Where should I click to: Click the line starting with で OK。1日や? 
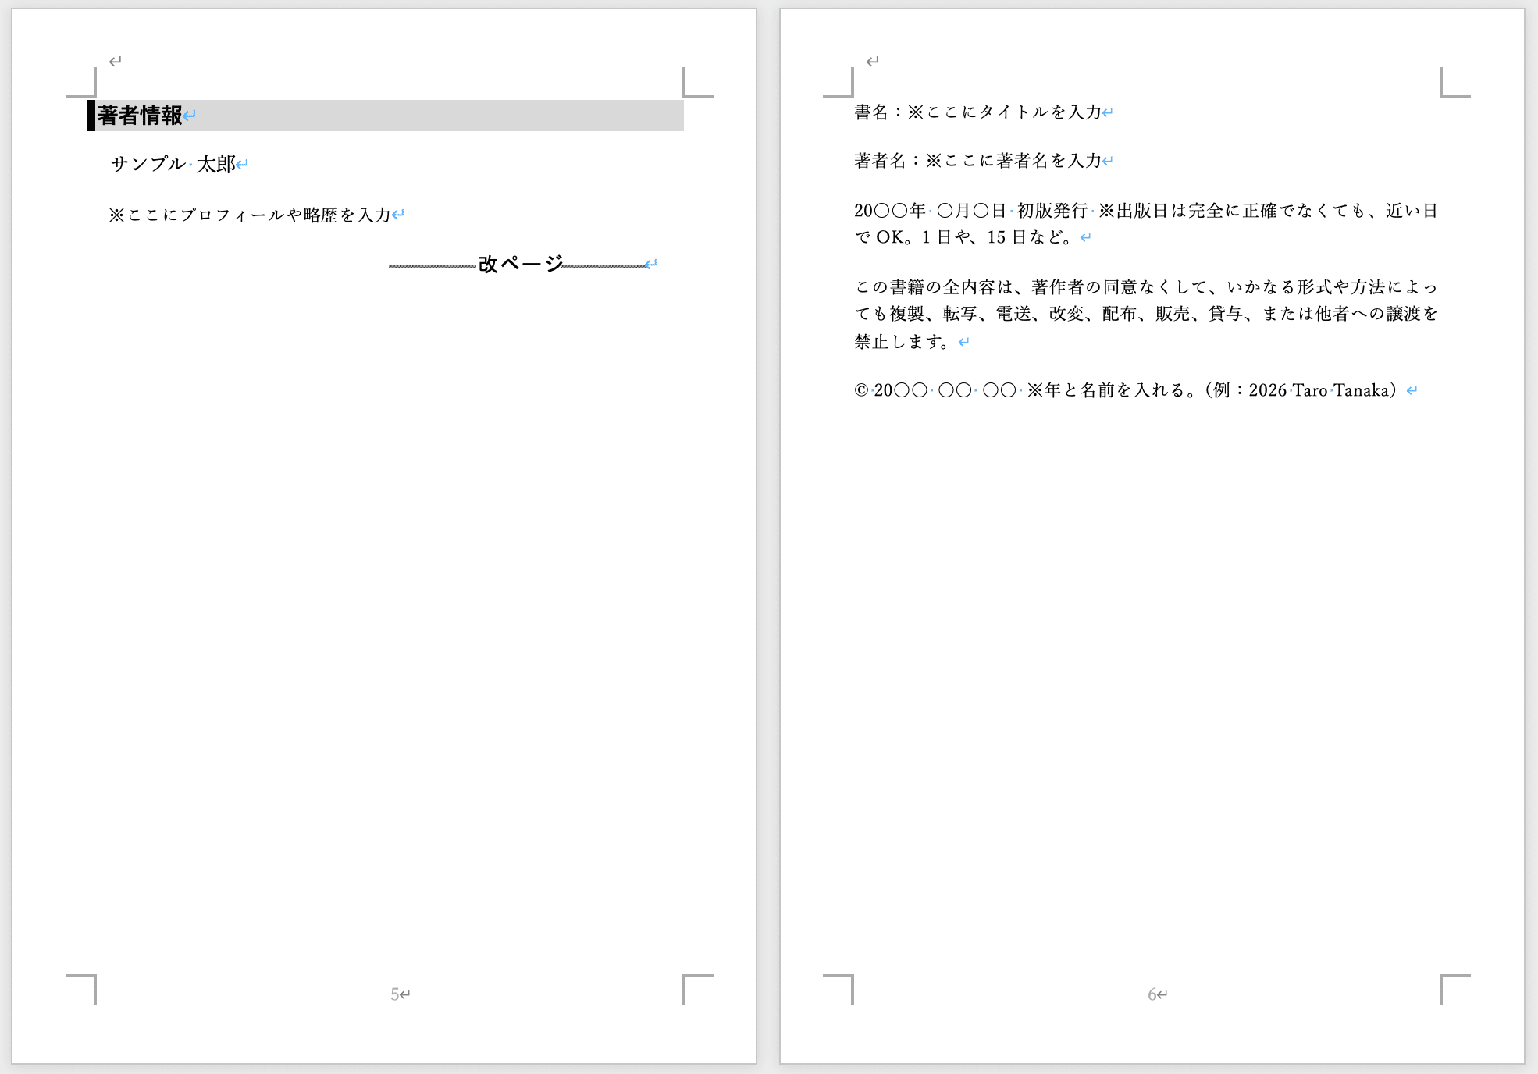963,237
